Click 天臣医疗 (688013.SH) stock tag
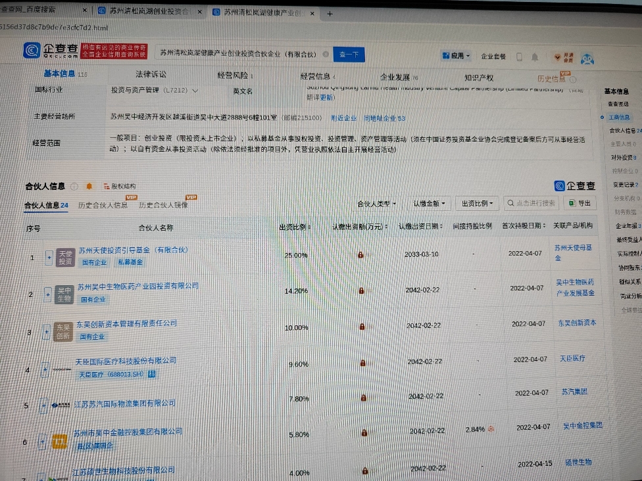 coord(111,375)
